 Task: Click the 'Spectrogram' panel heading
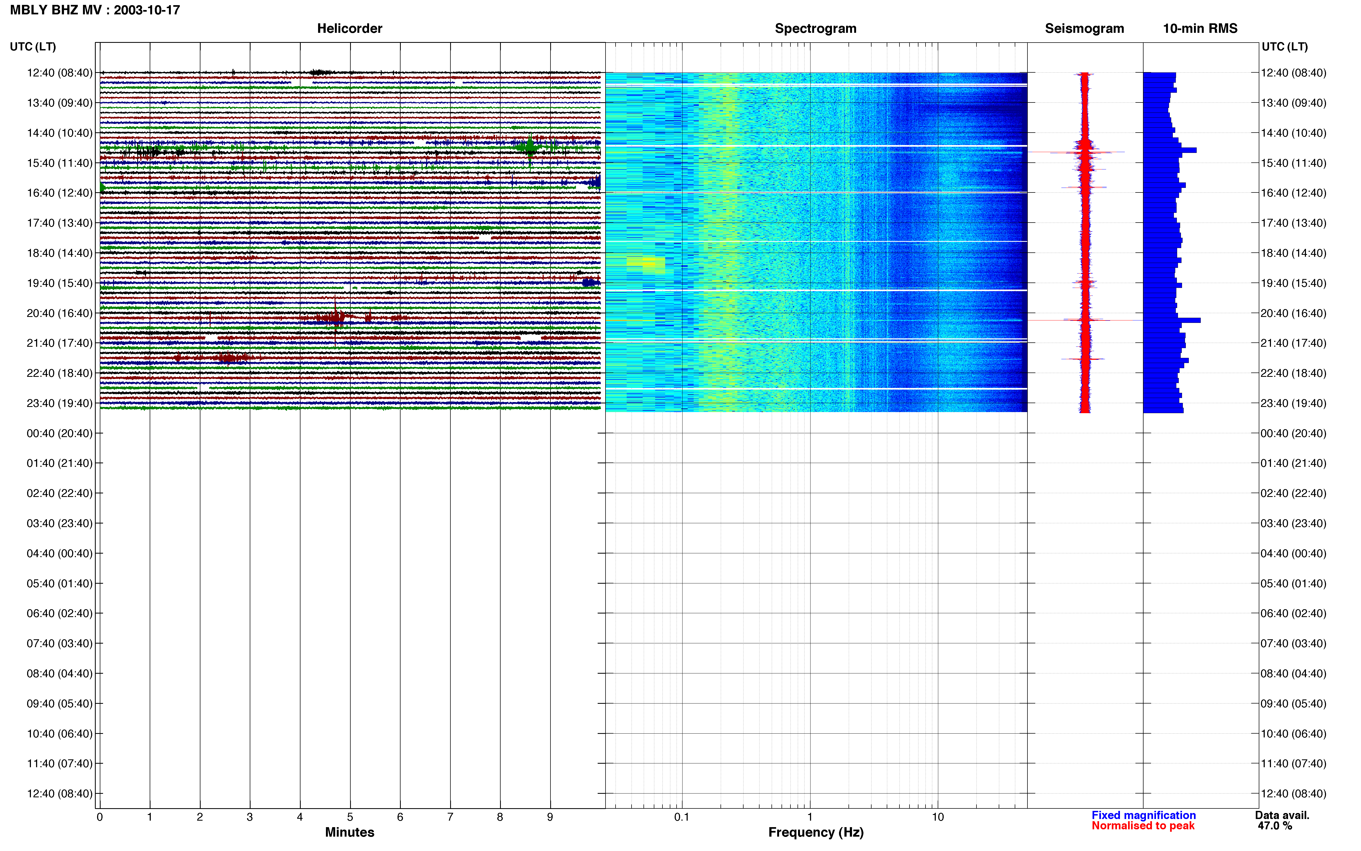point(816,29)
